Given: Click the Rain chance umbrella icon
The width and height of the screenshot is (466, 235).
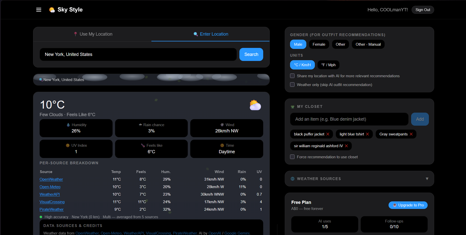Looking at the screenshot, I should pyautogui.click(x=140, y=125).
